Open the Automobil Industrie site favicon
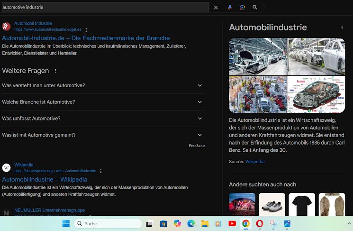Image resolution: width=353 pixels, height=231 pixels. pos(6,27)
